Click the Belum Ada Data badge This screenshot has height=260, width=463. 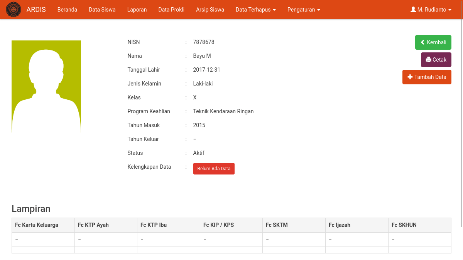pos(214,168)
